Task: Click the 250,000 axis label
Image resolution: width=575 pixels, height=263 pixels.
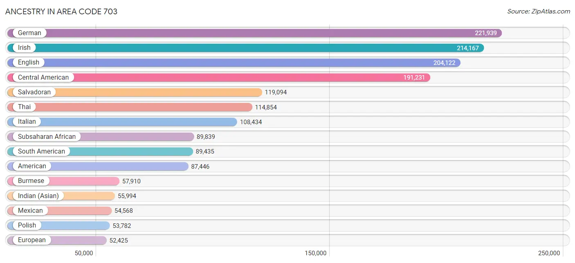Action: (x=549, y=253)
